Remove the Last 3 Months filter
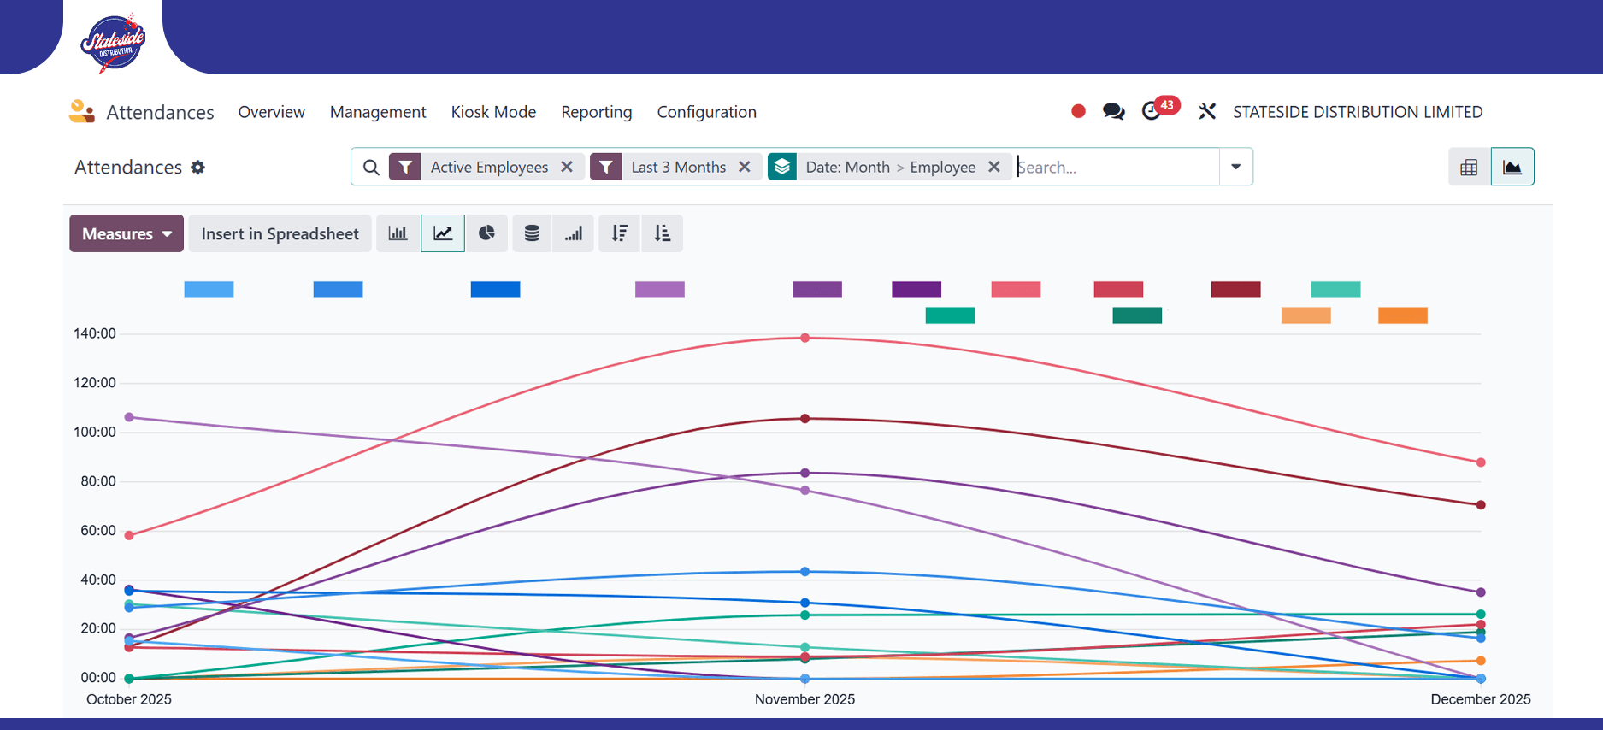The image size is (1603, 730). 745,167
